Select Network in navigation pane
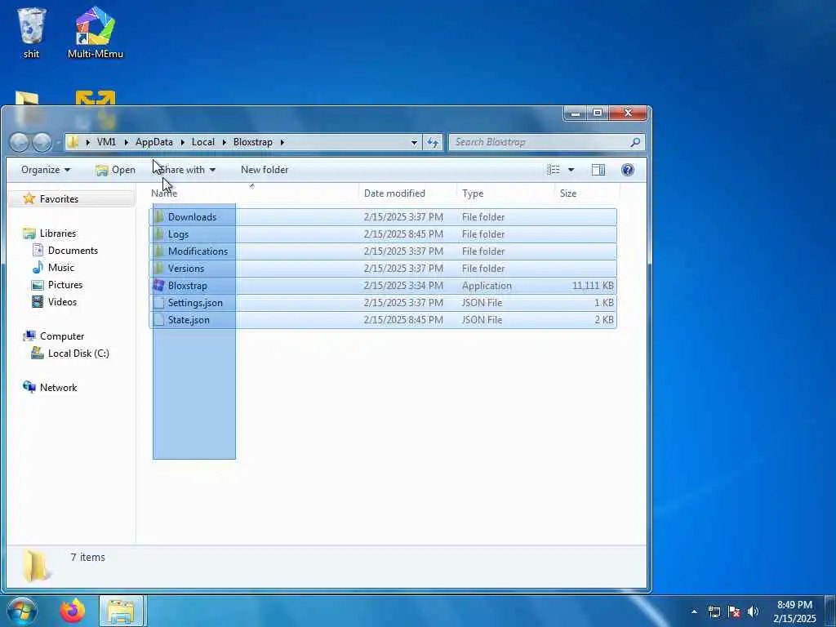Image resolution: width=836 pixels, height=627 pixels. click(x=58, y=388)
